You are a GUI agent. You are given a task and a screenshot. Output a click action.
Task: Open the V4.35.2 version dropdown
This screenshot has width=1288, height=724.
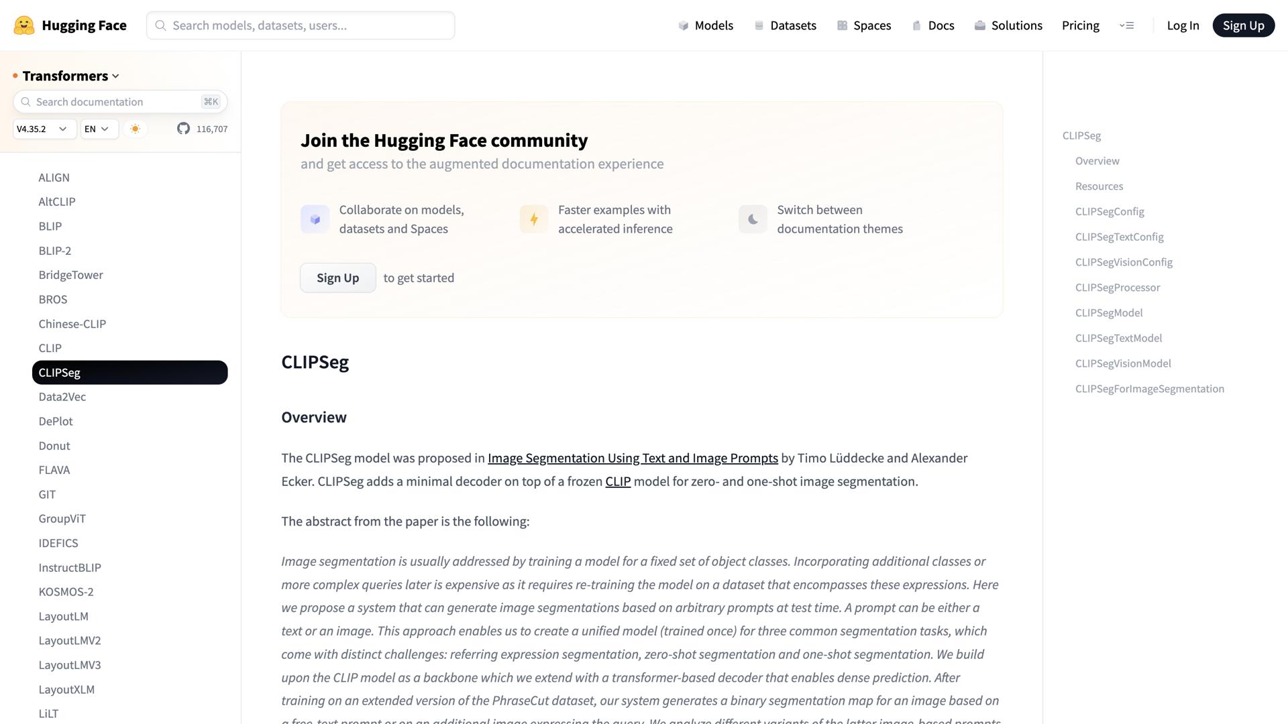[x=42, y=129]
